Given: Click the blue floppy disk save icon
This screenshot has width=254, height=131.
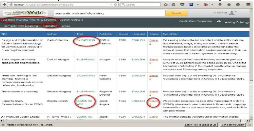Looking at the screenshot, I should coord(191,5).
